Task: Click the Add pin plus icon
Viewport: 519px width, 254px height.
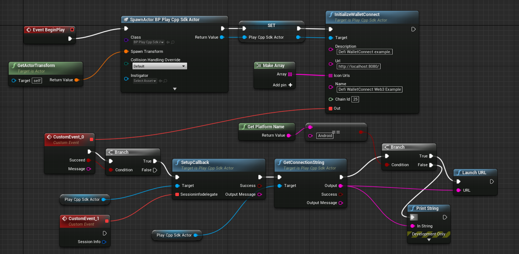Action: [290, 85]
